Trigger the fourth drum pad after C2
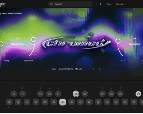 (107, 102)
